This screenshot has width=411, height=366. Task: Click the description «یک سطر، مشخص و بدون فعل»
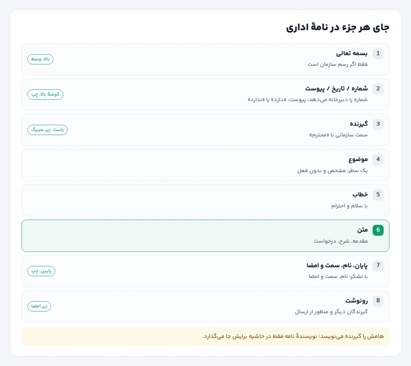(332, 170)
